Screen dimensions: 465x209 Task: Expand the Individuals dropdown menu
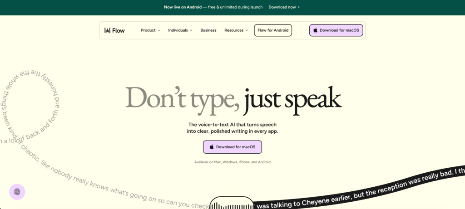tap(180, 30)
